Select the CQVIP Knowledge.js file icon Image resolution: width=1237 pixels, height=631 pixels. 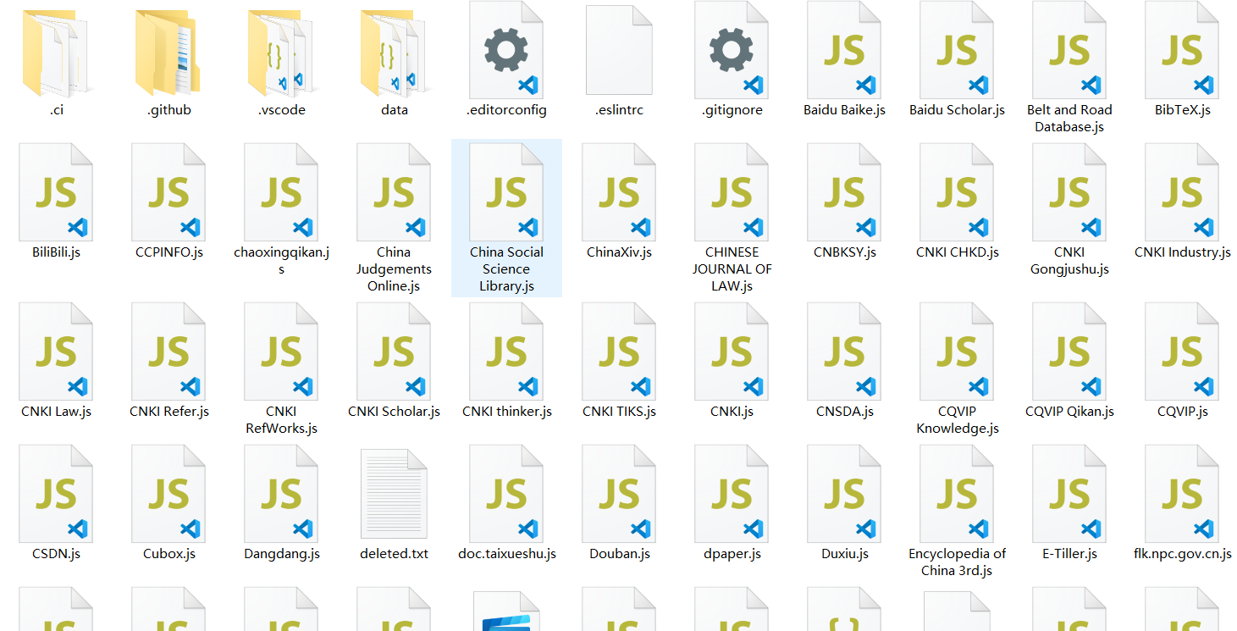pos(957,351)
